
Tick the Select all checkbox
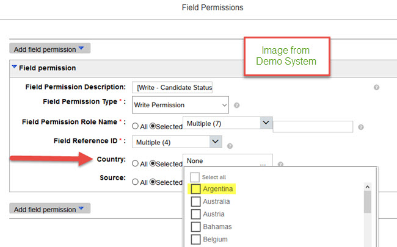point(195,177)
